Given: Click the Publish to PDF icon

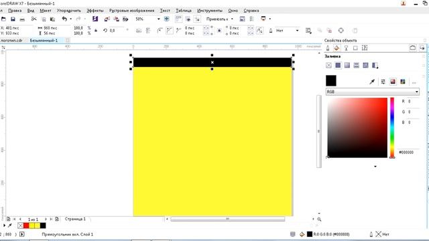Looking at the screenshot, I should tap(125, 19).
